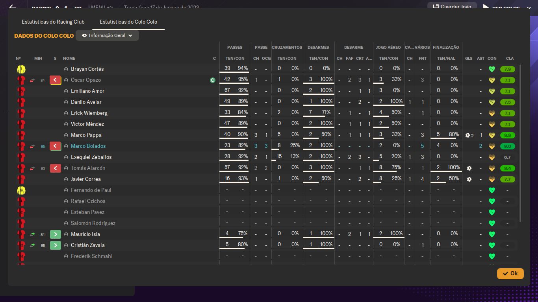Click Brayan Cortés's green condition heart icon
538x302 pixels.
coord(492,69)
